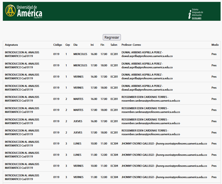Click salon EC304 in LUNES 11.00 row
Image resolution: width=222 pixels, height=184 pixels.
(x=114, y=155)
